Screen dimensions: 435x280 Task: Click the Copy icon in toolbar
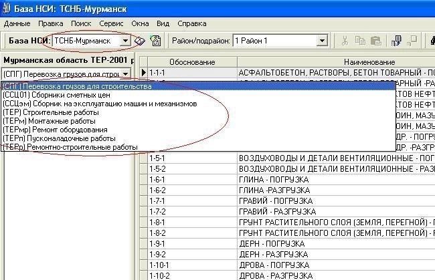[x=360, y=41]
